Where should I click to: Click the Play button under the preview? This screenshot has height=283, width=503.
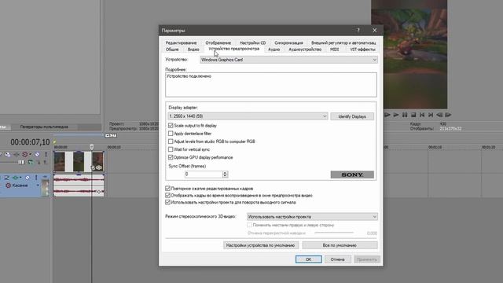click(396, 115)
